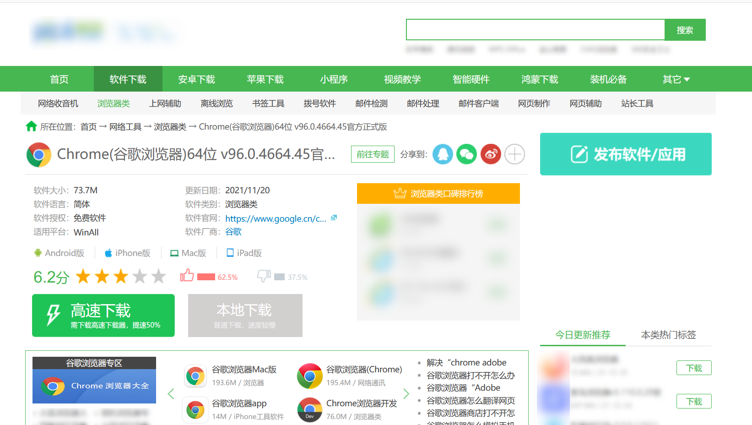Give a thumbs down rating
The width and height of the screenshot is (752, 425).
click(264, 276)
